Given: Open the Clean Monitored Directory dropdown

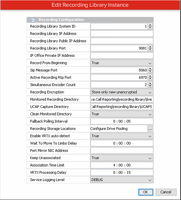Looking at the screenshot, I should [x=122, y=114].
